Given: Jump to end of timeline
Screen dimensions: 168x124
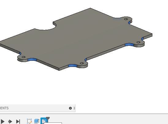Looking at the screenshot, I should pyautogui.click(x=18, y=122).
